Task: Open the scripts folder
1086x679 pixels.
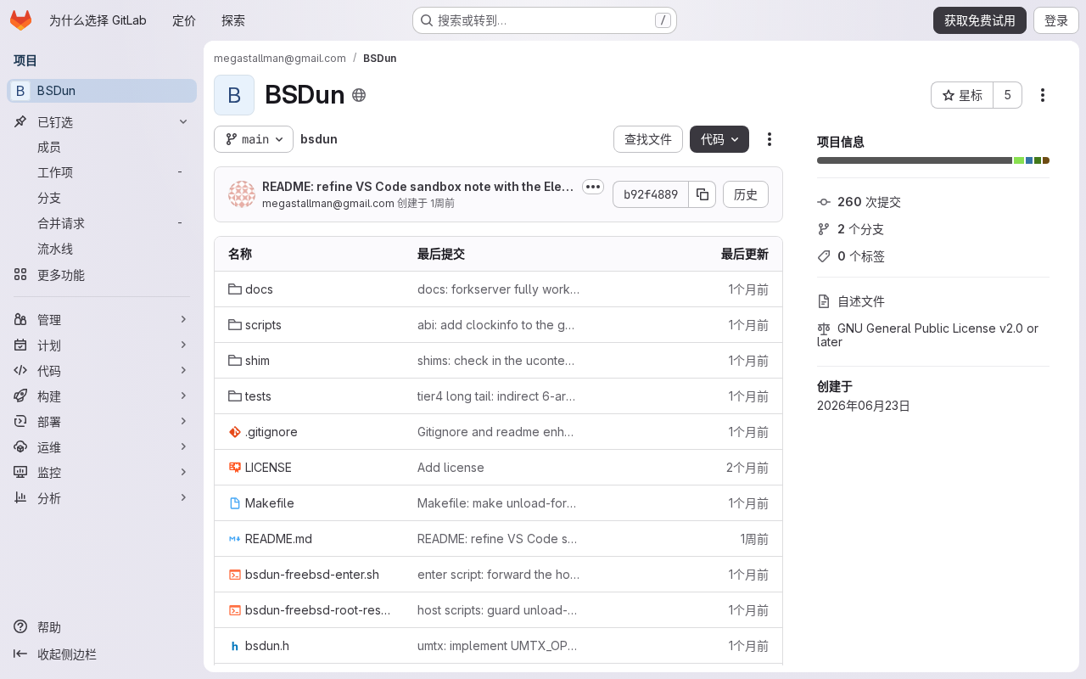Action: [x=263, y=325]
